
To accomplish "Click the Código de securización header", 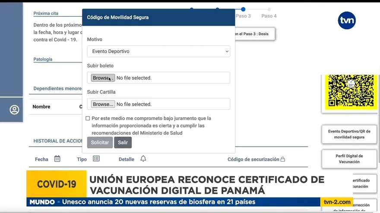I will (x=253, y=159).
